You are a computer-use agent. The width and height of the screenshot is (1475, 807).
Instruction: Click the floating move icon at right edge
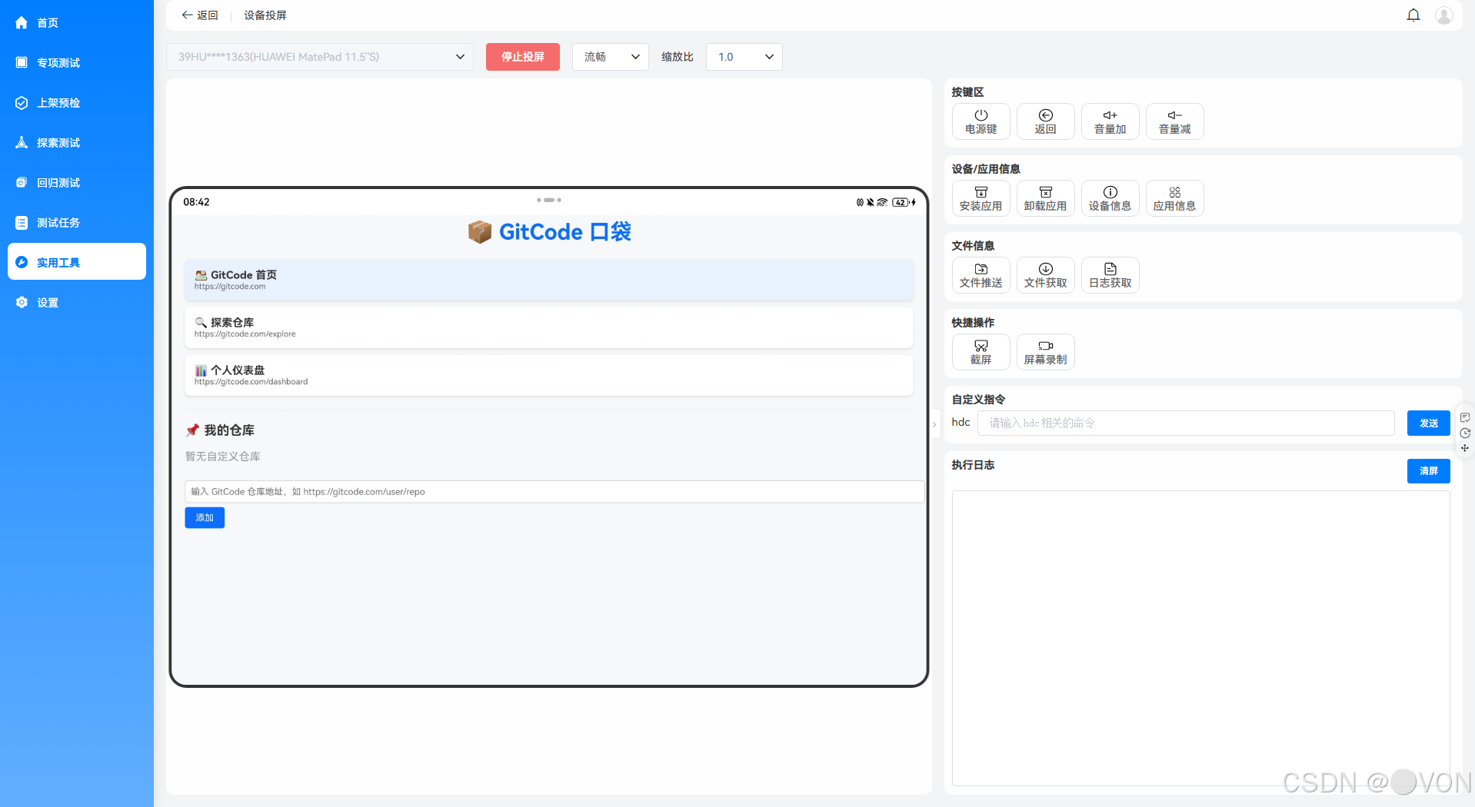(1465, 448)
